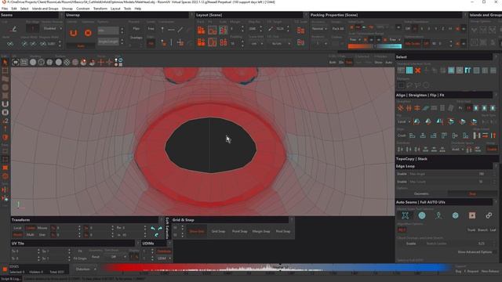502x282 pixels.
Task: Click the top Pack icon in the Layout panel
Action: coord(201,31)
